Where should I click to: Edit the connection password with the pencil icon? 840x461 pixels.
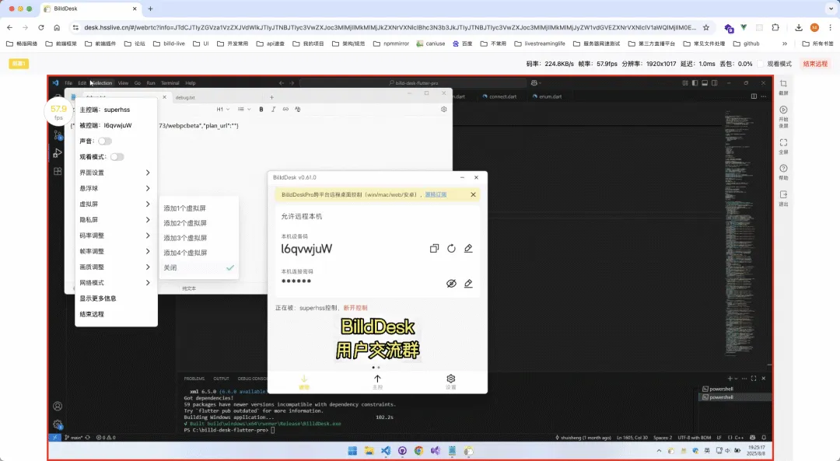(468, 284)
